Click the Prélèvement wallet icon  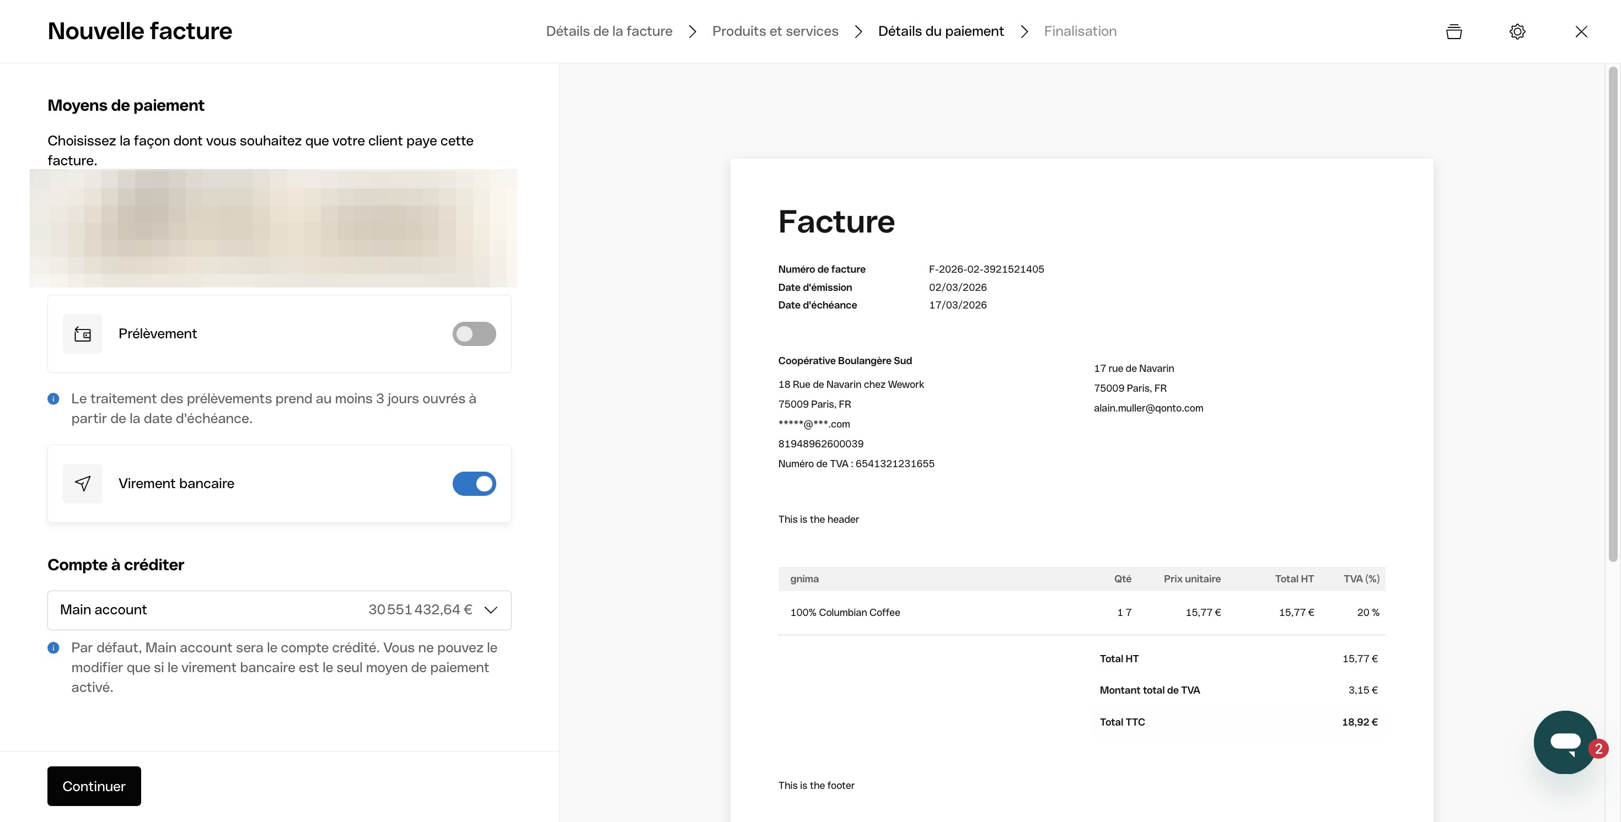pyautogui.click(x=83, y=334)
